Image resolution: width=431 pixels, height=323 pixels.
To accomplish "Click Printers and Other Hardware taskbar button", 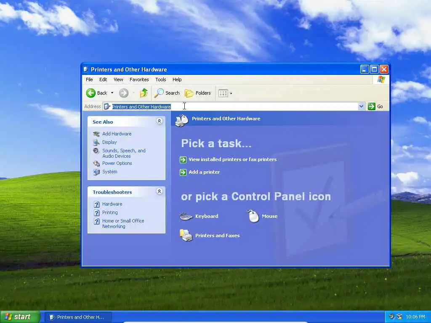I will point(78,317).
